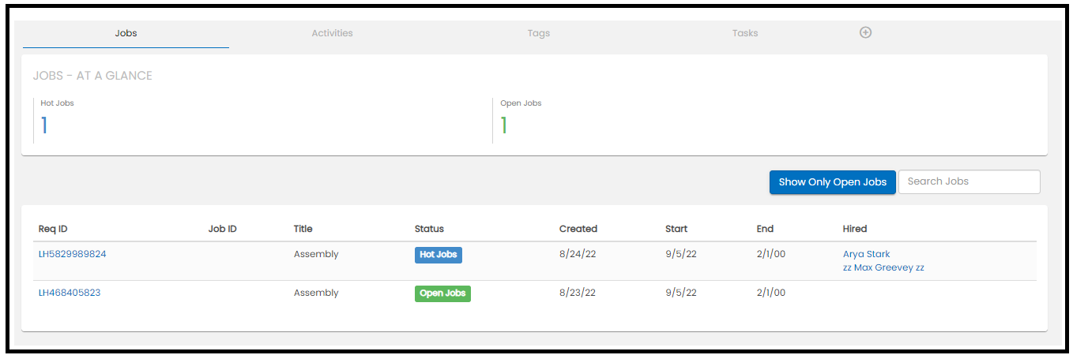The image size is (1073, 355).
Task: Sort by Created column header
Action: (x=578, y=229)
